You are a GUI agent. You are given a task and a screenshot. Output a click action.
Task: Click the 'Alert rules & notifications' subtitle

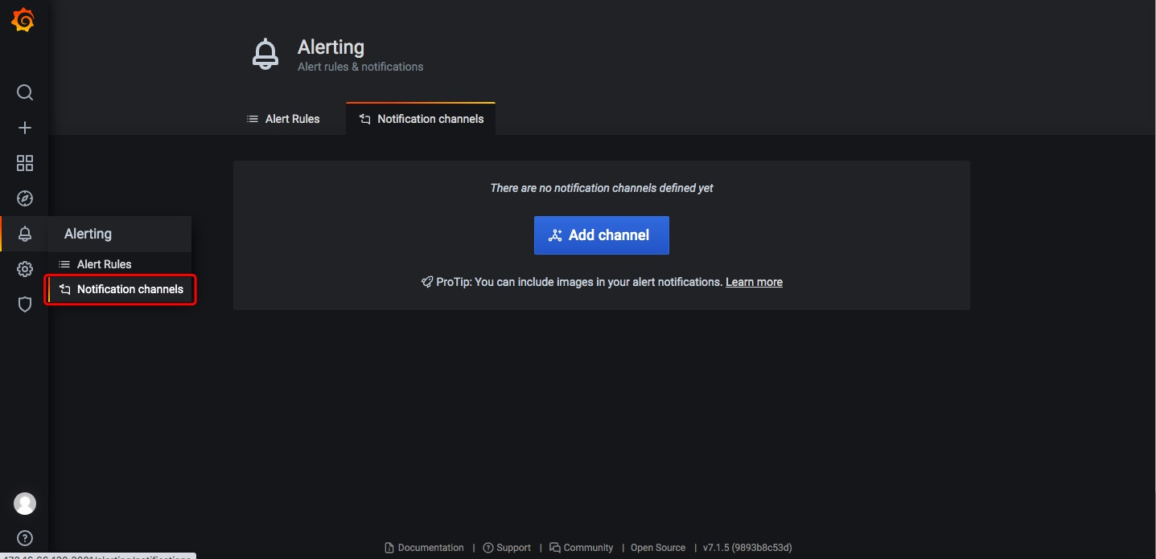pyautogui.click(x=360, y=67)
